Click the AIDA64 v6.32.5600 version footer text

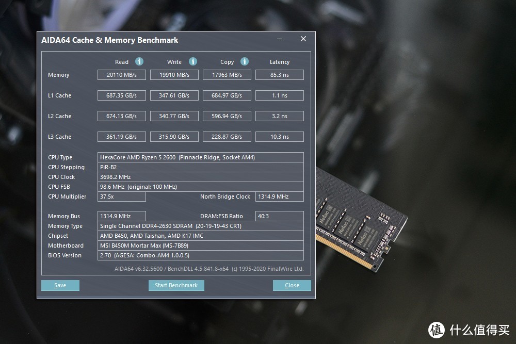click(x=209, y=269)
